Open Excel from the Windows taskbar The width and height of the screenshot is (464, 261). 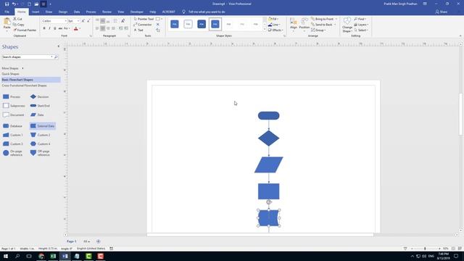(x=53, y=256)
